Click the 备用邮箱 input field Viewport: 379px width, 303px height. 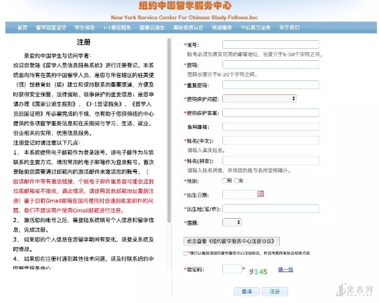point(271,127)
